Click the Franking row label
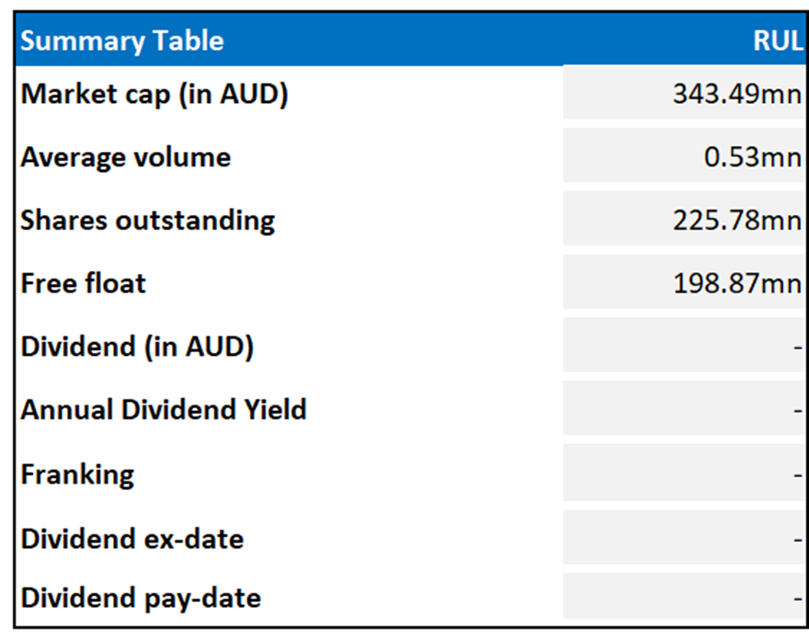This screenshot has width=809, height=639. 78,474
